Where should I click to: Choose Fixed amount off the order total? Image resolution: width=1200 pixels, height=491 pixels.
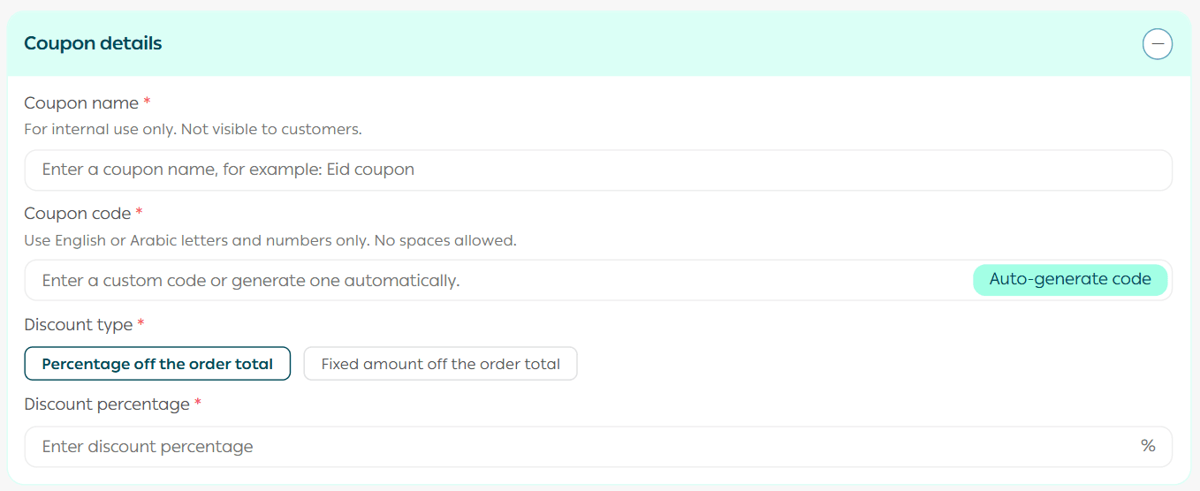click(x=440, y=364)
